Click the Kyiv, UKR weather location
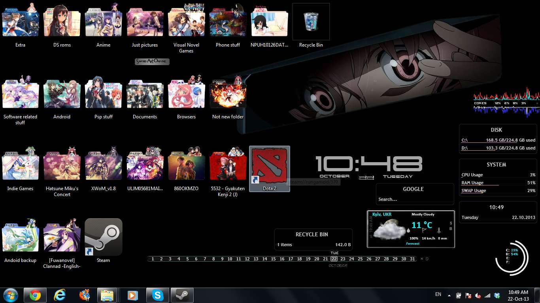This screenshot has height=303, width=540. (x=382, y=214)
